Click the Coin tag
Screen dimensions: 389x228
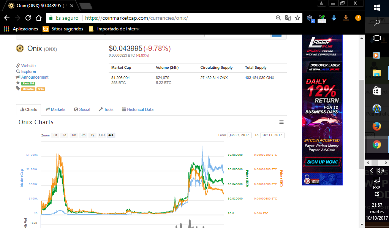click(41, 89)
